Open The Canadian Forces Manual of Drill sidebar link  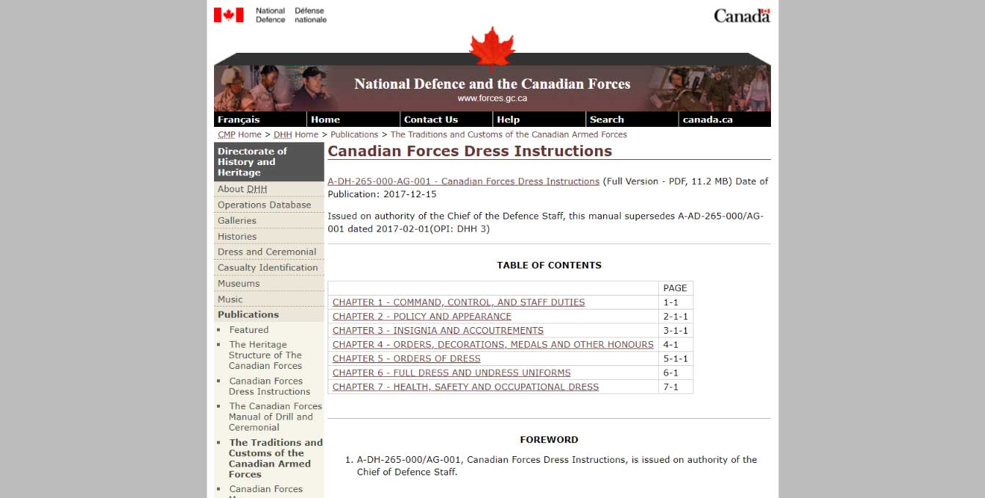(275, 417)
